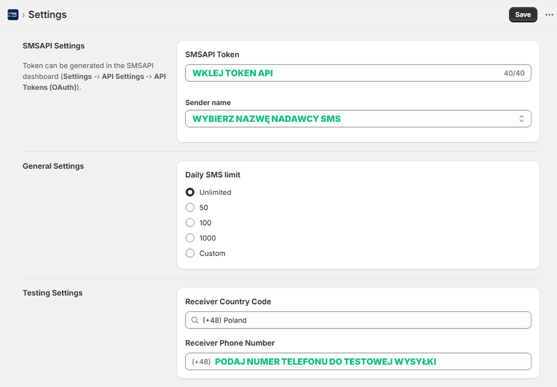Open the Sender name dropdown
This screenshot has width=557, height=387.
358,119
